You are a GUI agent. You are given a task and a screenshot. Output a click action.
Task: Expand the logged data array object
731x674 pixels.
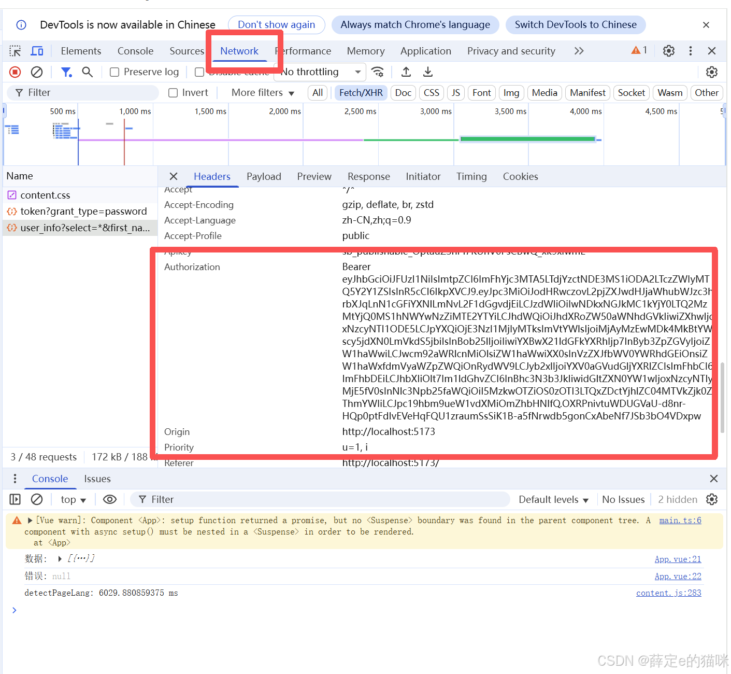coord(60,559)
